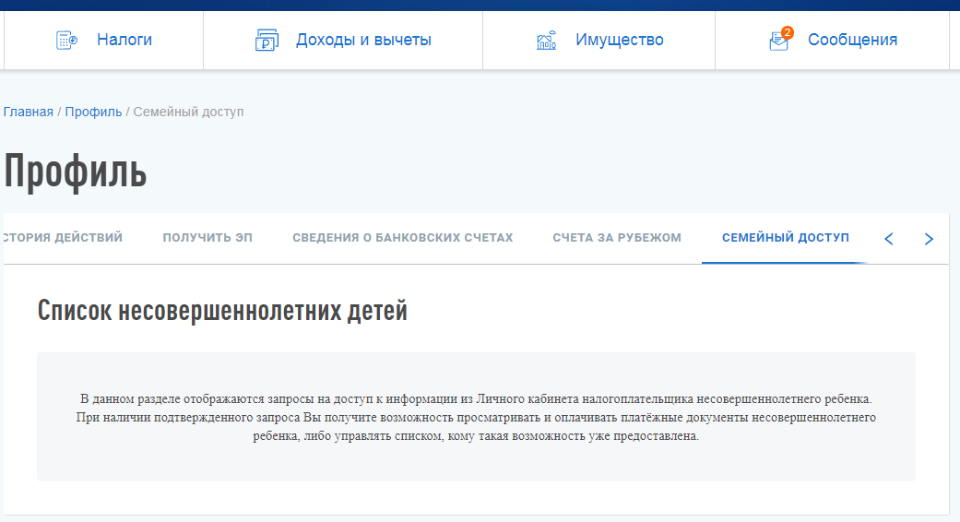This screenshot has height=522, width=960.
Task: Go to the Имущество section
Action: pos(619,40)
